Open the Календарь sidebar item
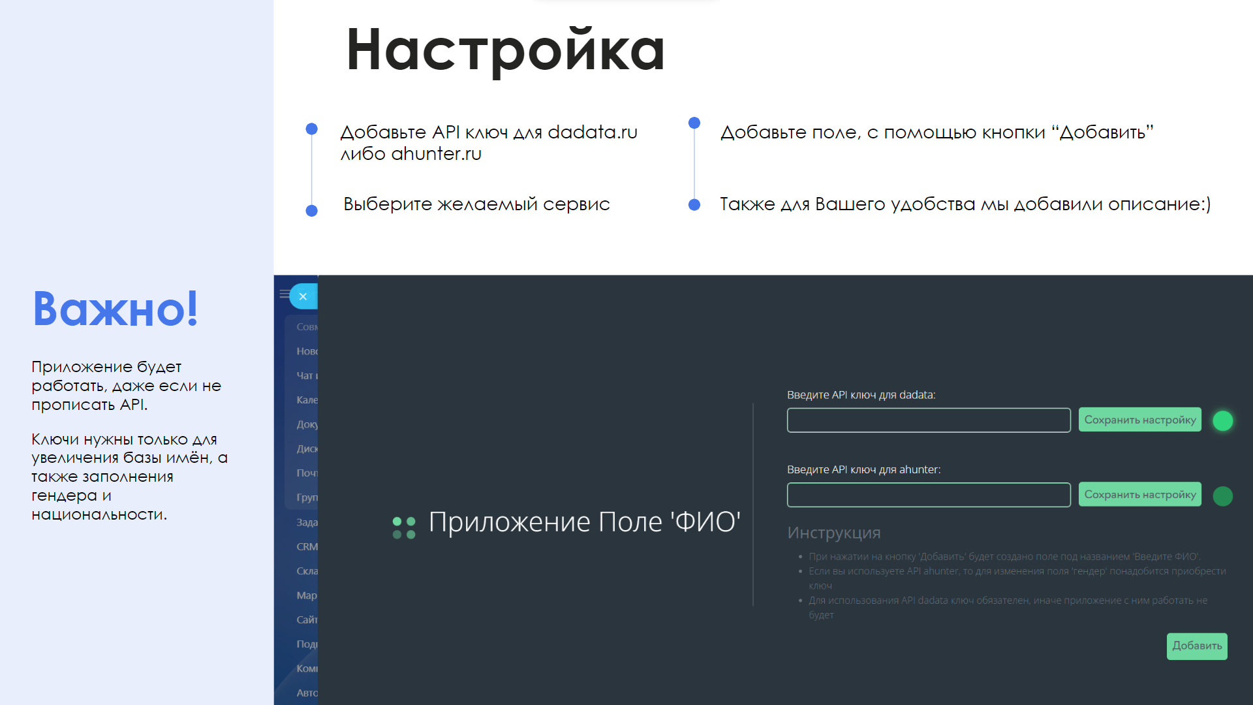Viewport: 1253px width, 705px height. coord(307,399)
